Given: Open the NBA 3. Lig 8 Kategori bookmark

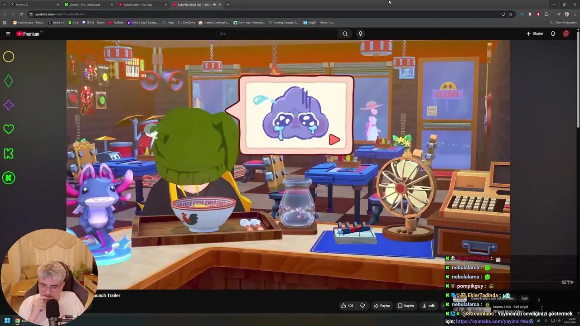Looking at the screenshot, I should [143, 22].
